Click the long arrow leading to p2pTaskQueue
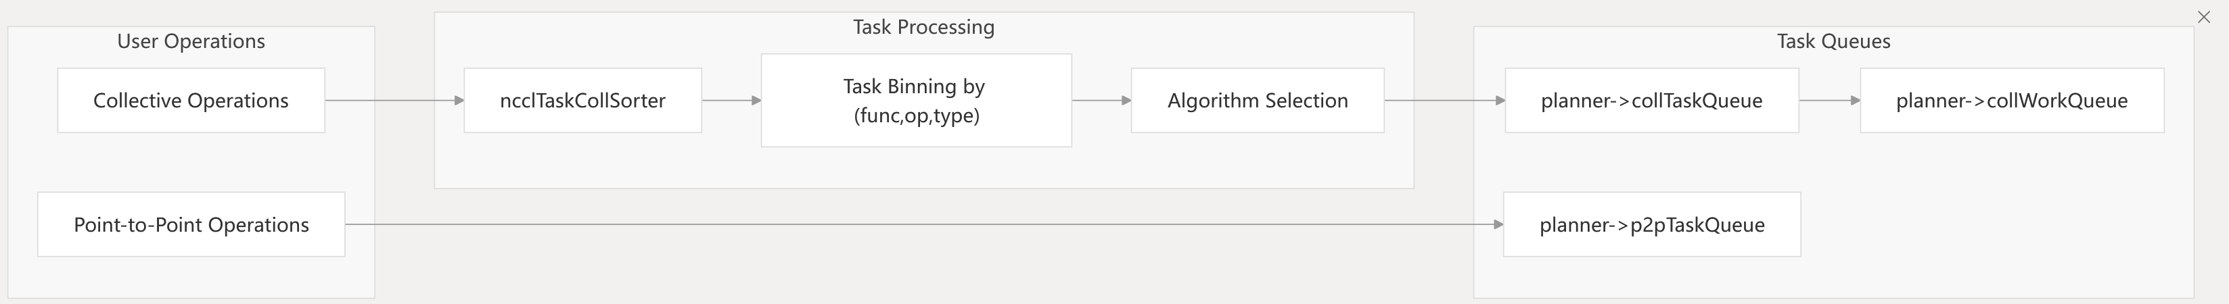Viewport: 2229px width, 304px height. (x=923, y=224)
